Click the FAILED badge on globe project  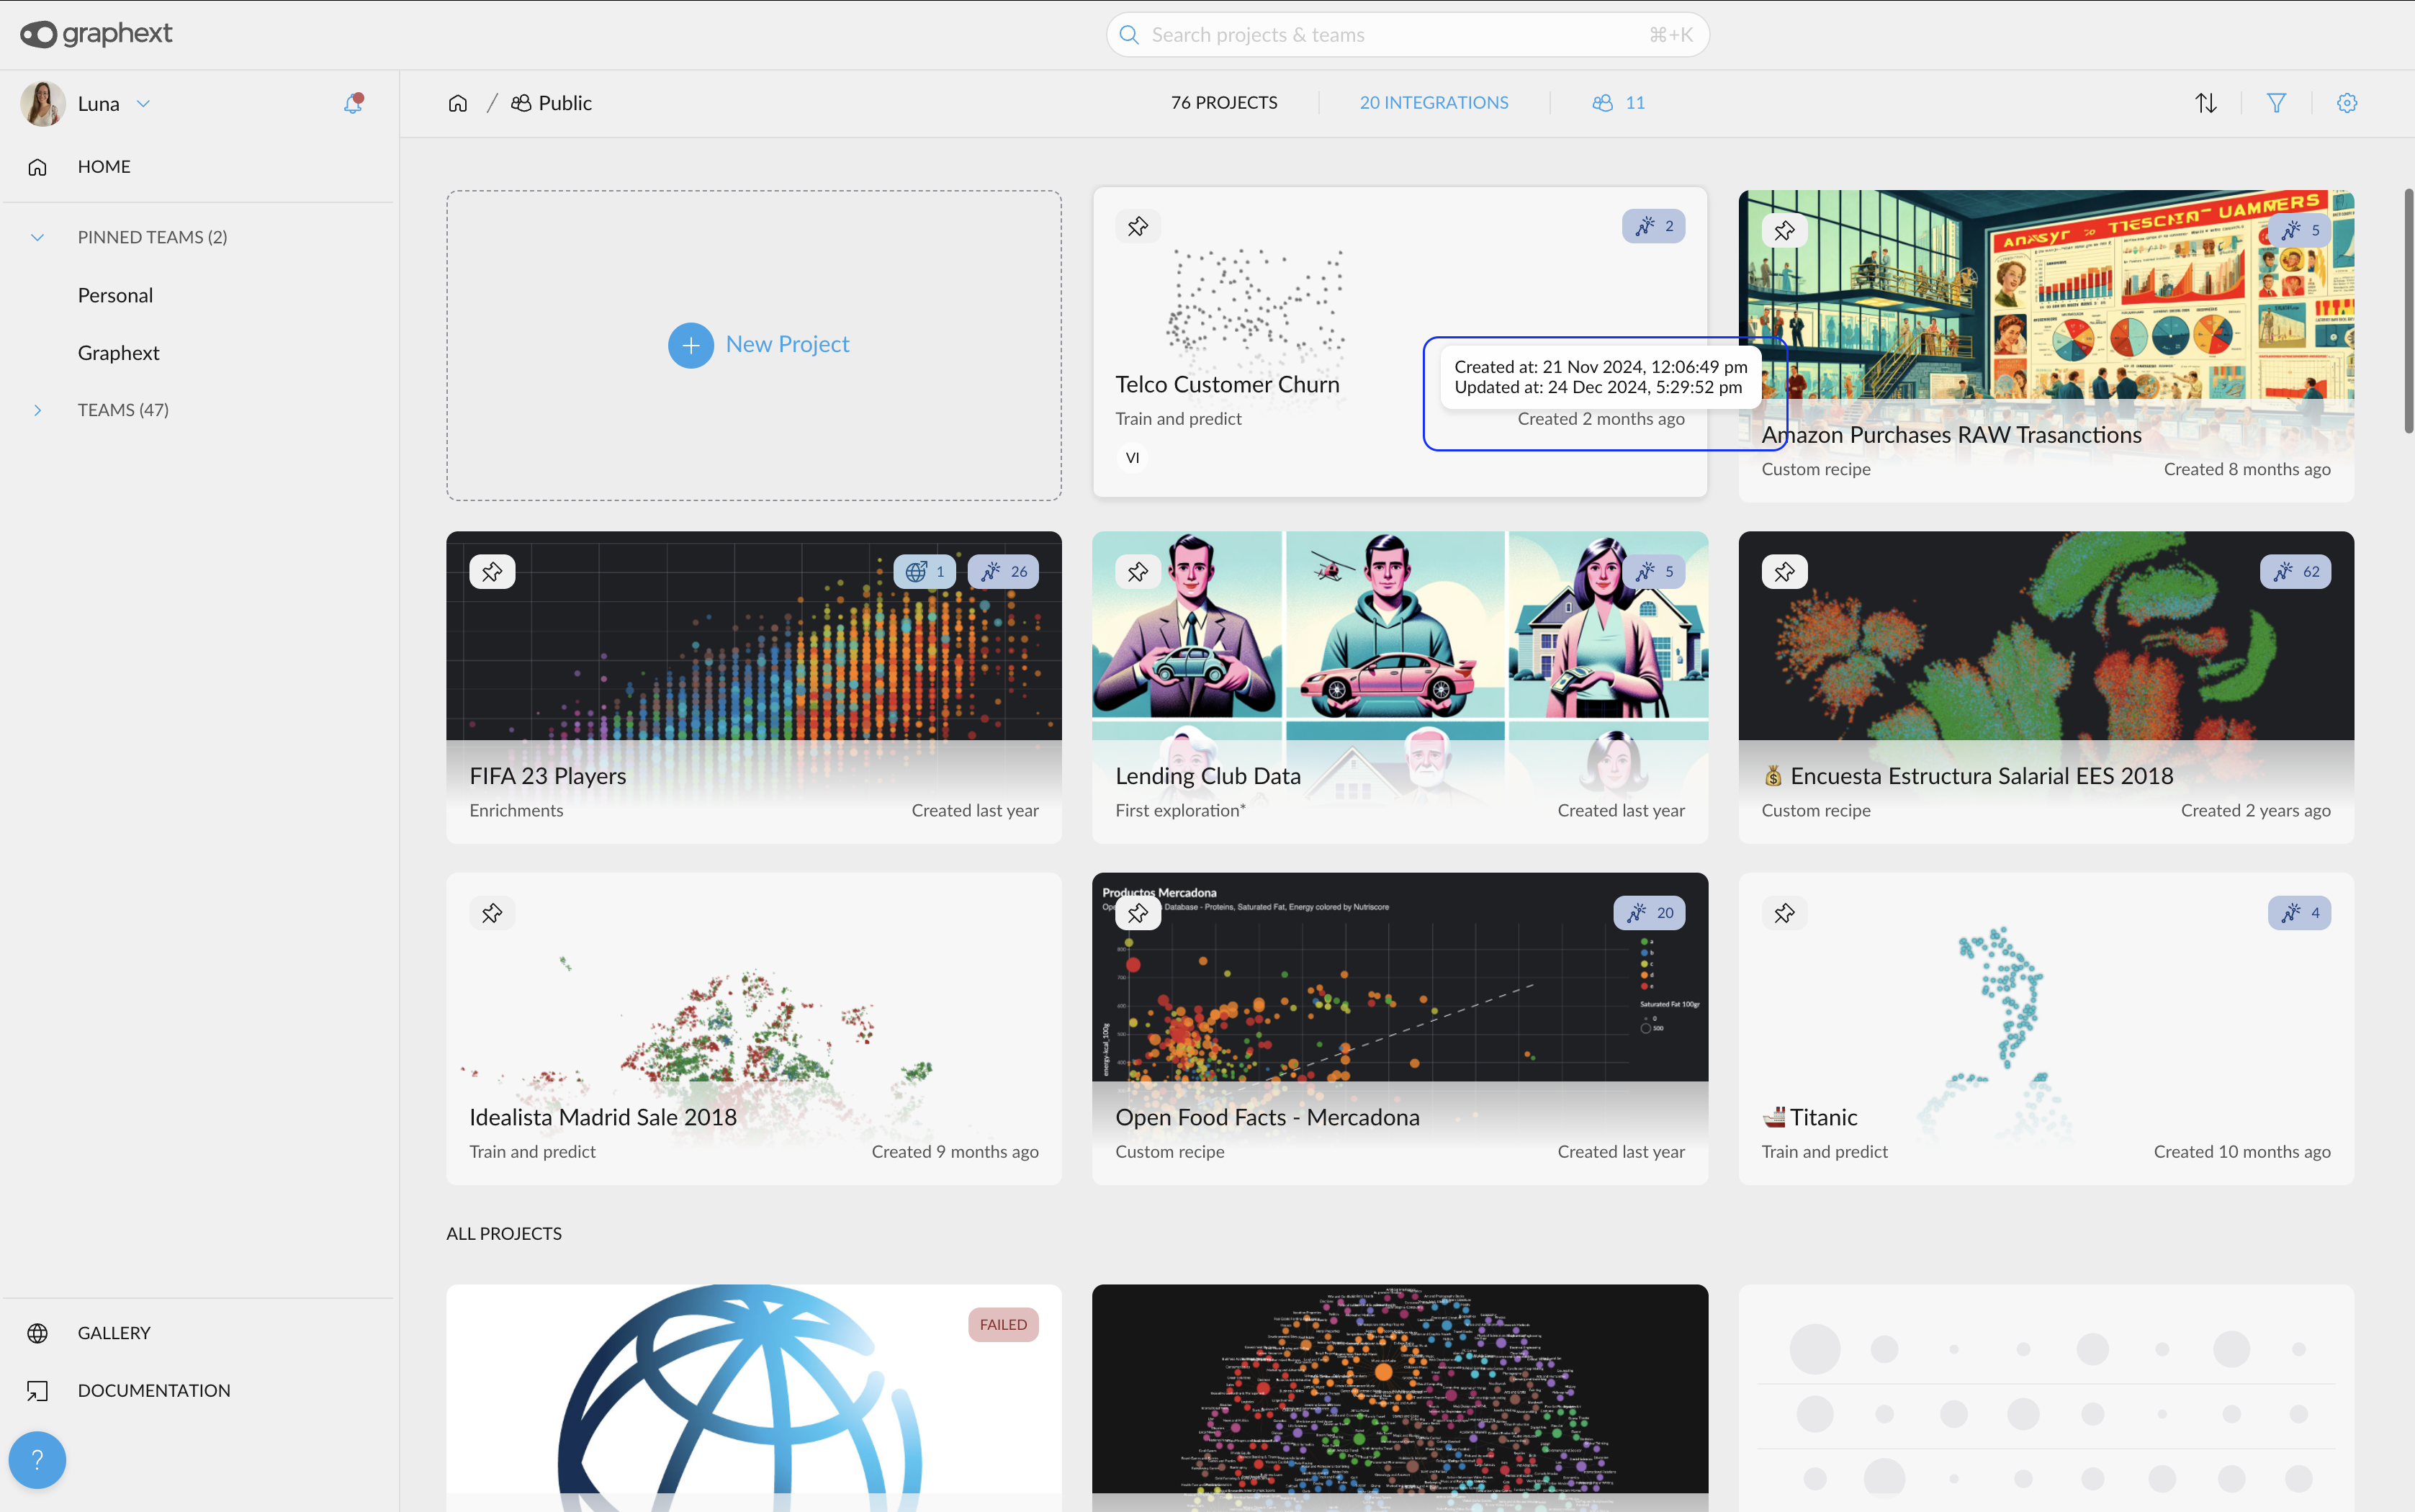tap(1003, 1325)
